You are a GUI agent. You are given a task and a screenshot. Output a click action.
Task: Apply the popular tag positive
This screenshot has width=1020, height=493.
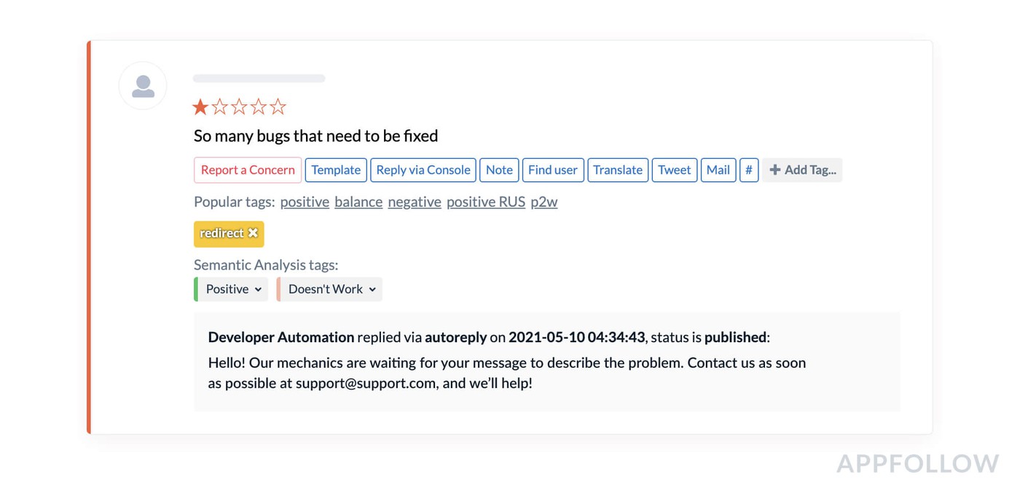pyautogui.click(x=305, y=202)
